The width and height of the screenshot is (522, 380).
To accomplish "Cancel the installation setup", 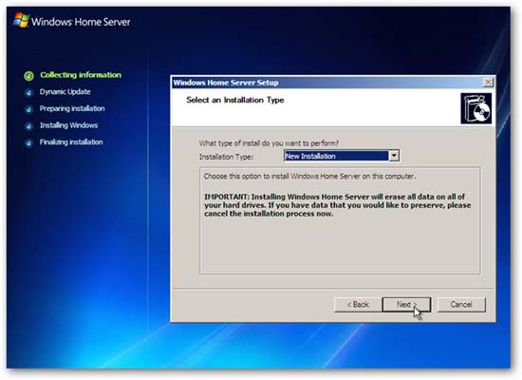I will click(461, 305).
